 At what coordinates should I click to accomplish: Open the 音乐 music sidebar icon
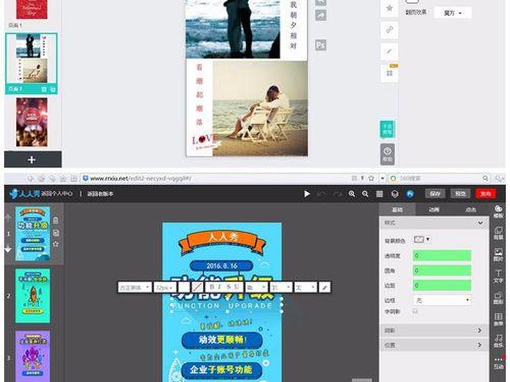[x=499, y=341]
